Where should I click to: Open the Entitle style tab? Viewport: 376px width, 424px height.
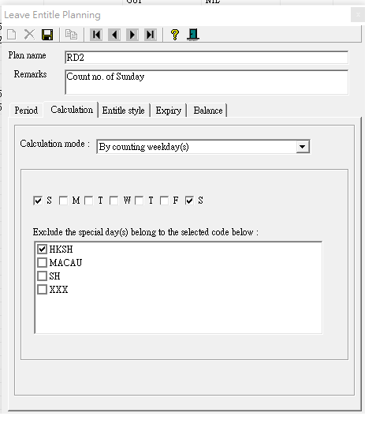pyautogui.click(x=123, y=111)
